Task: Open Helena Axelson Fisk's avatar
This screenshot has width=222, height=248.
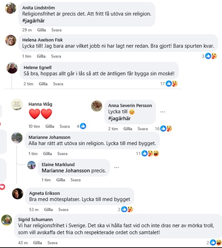Action: (x=11, y=40)
